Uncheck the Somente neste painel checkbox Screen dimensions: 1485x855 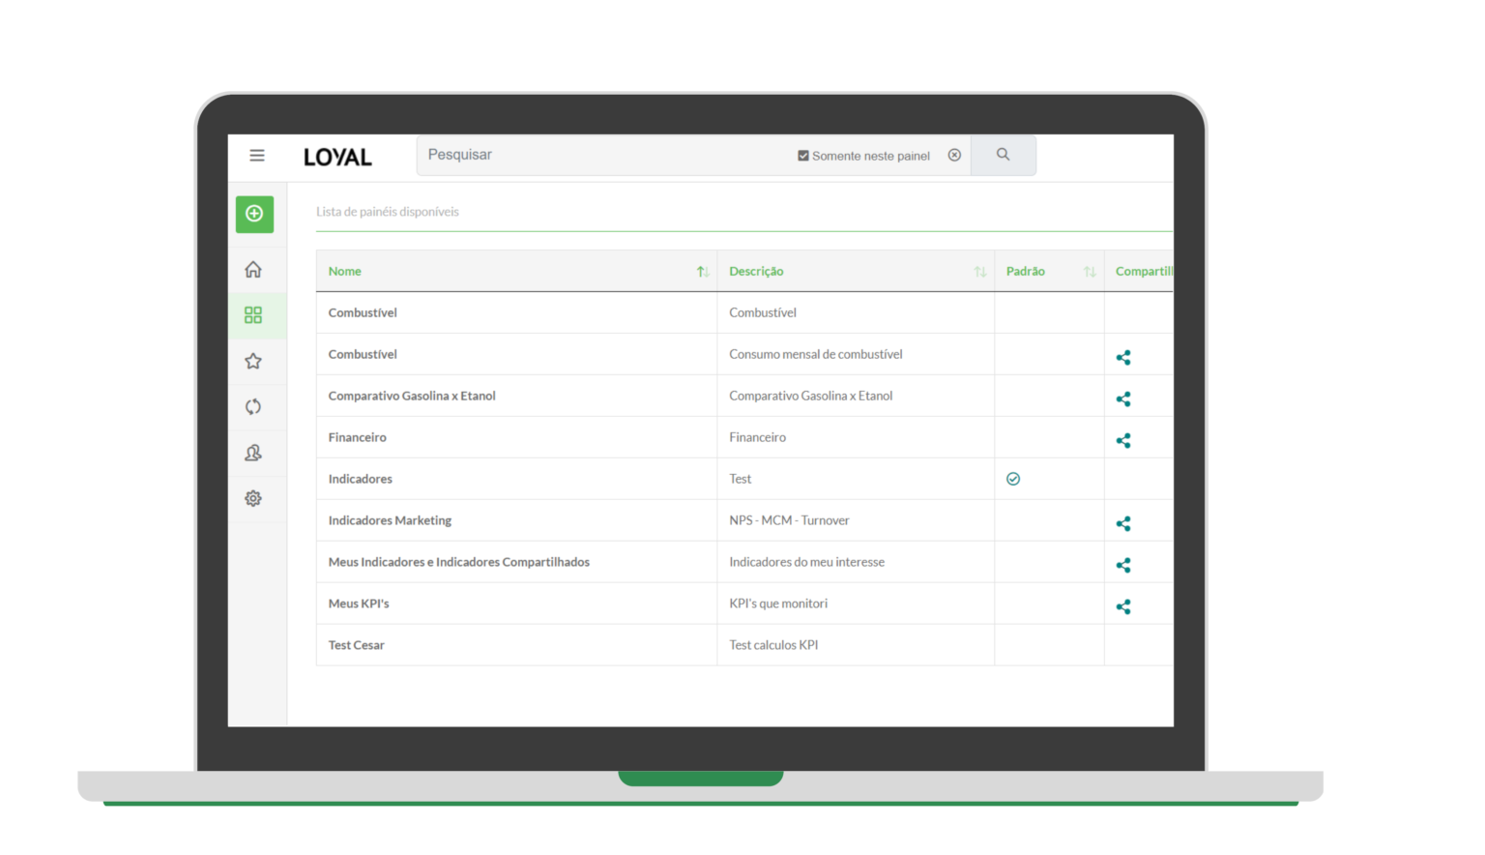click(802, 155)
